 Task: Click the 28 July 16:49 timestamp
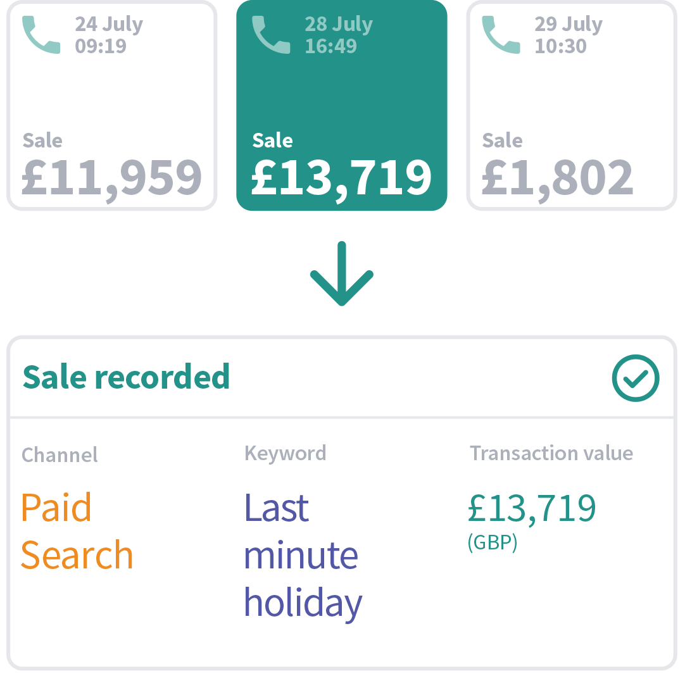[x=339, y=35]
